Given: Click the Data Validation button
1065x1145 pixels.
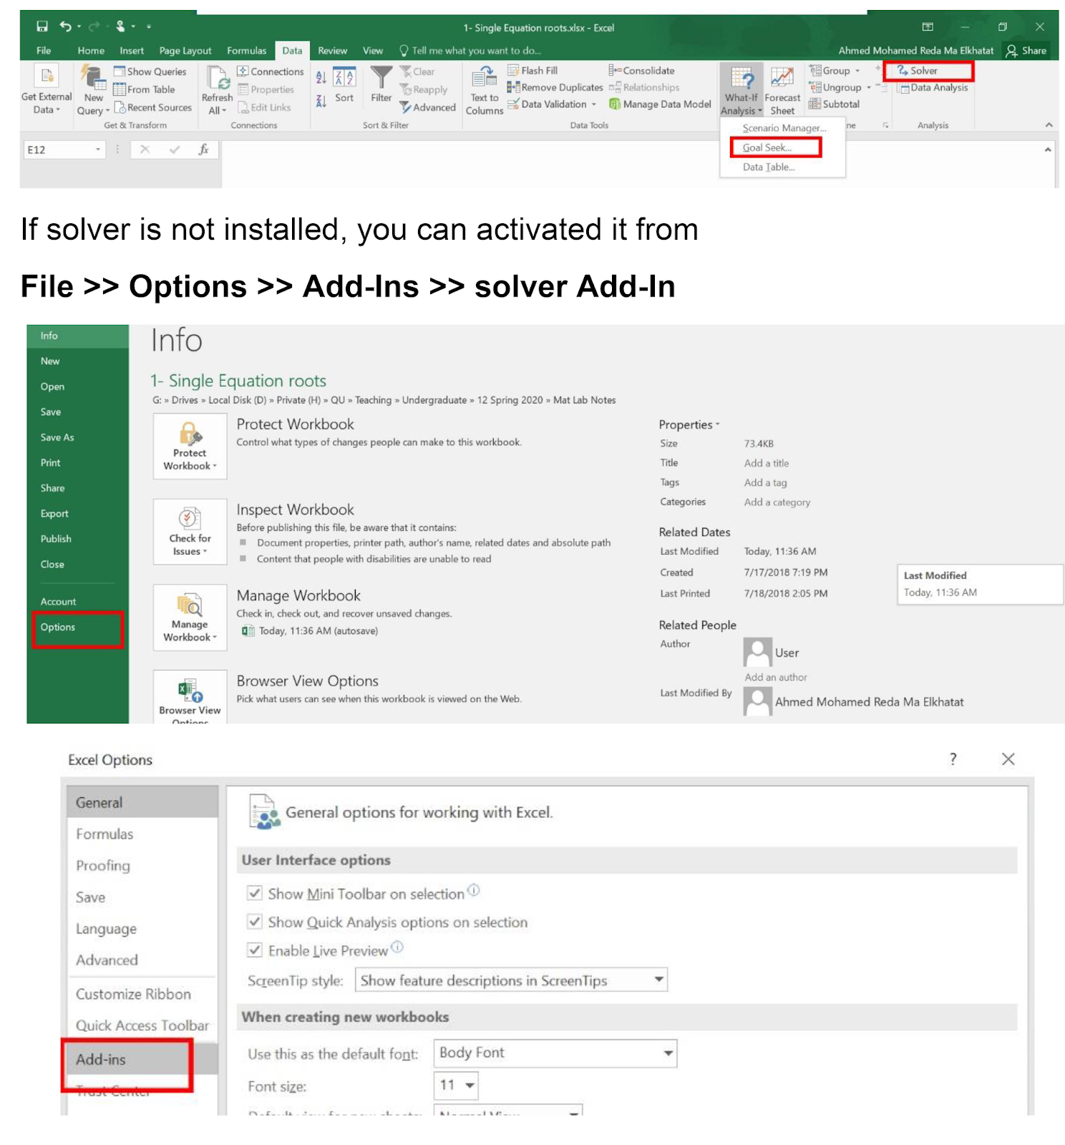Looking at the screenshot, I should 550,104.
